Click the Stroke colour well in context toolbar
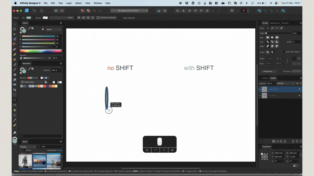This screenshot has width=314, height=176. [x=45, y=18]
